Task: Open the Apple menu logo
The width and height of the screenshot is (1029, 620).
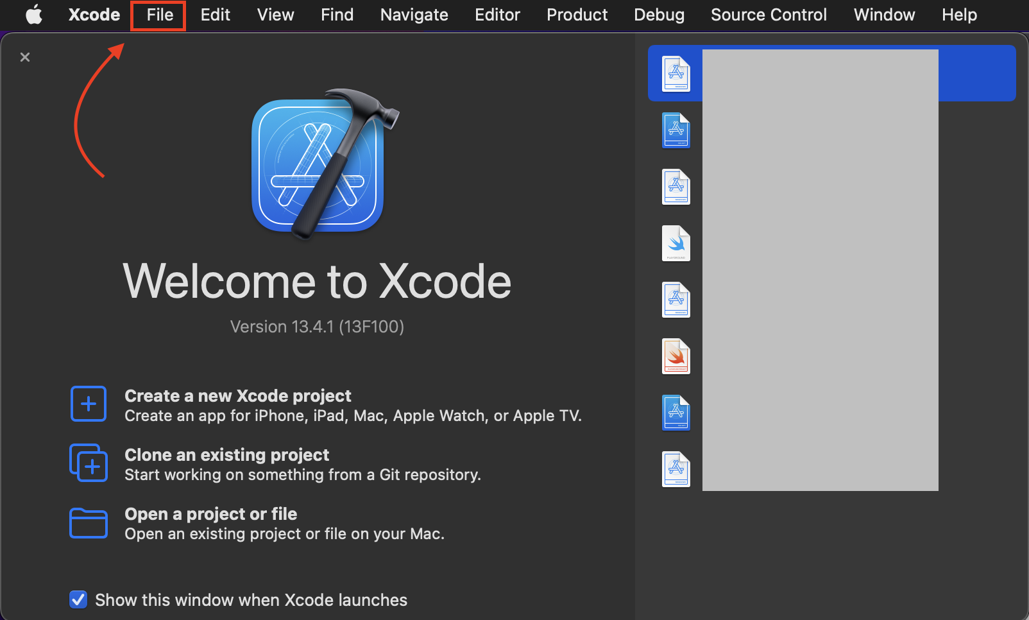Action: pyautogui.click(x=34, y=14)
